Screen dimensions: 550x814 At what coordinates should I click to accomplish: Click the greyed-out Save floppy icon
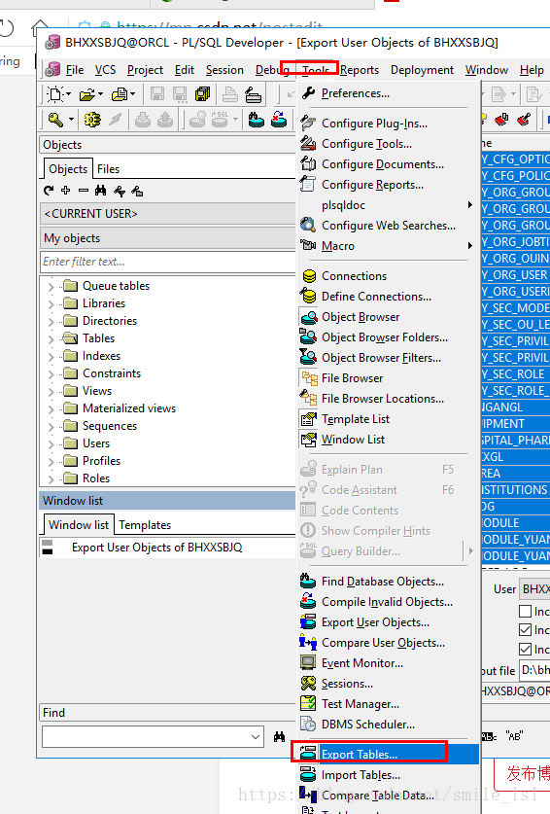(x=157, y=94)
